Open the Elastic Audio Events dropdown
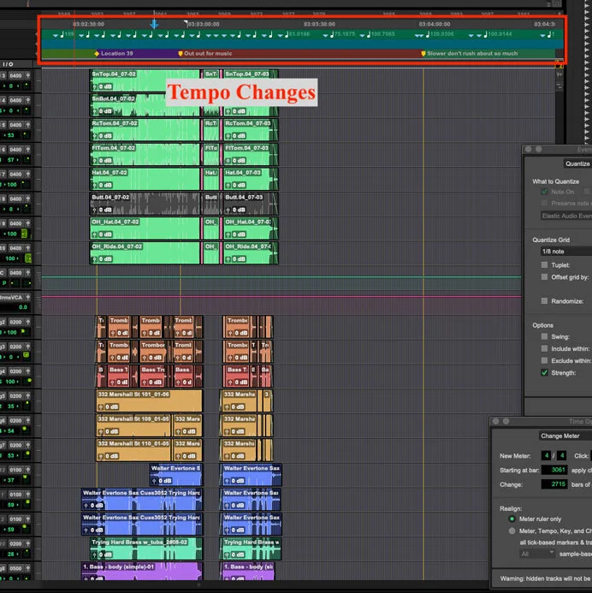 point(566,216)
